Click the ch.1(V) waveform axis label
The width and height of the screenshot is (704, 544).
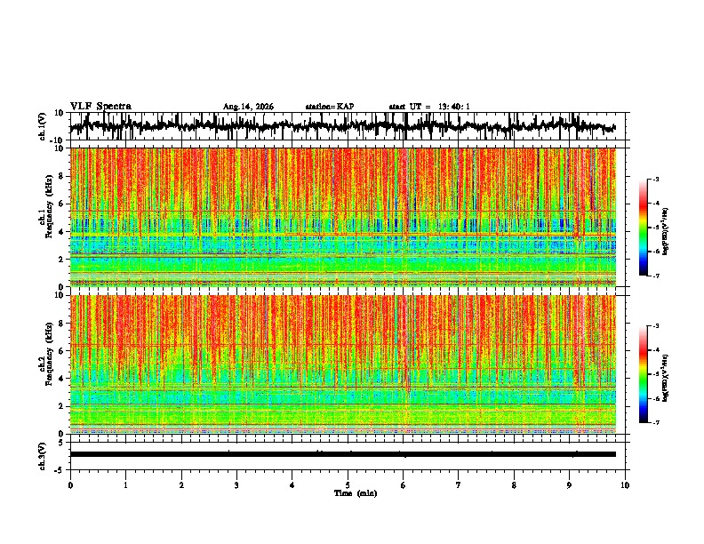[x=43, y=126]
